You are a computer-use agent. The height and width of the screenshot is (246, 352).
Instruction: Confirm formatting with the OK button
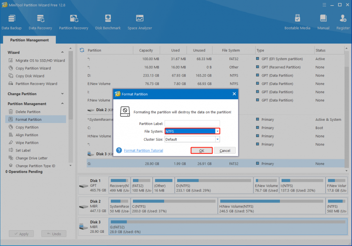click(202, 151)
